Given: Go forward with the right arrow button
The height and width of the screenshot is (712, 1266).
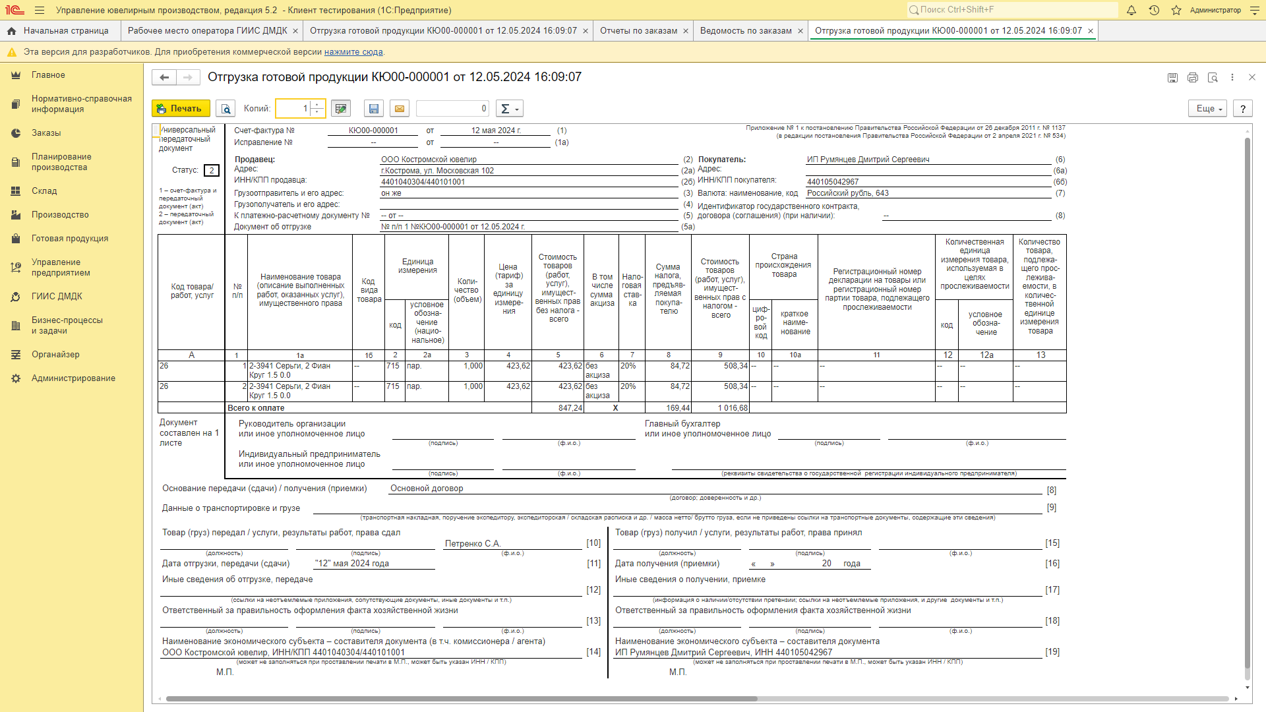Looking at the screenshot, I should click(188, 78).
